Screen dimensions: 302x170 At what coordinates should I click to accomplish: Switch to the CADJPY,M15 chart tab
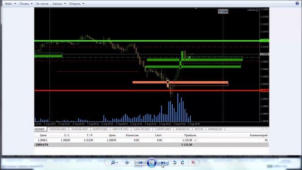click(x=163, y=129)
